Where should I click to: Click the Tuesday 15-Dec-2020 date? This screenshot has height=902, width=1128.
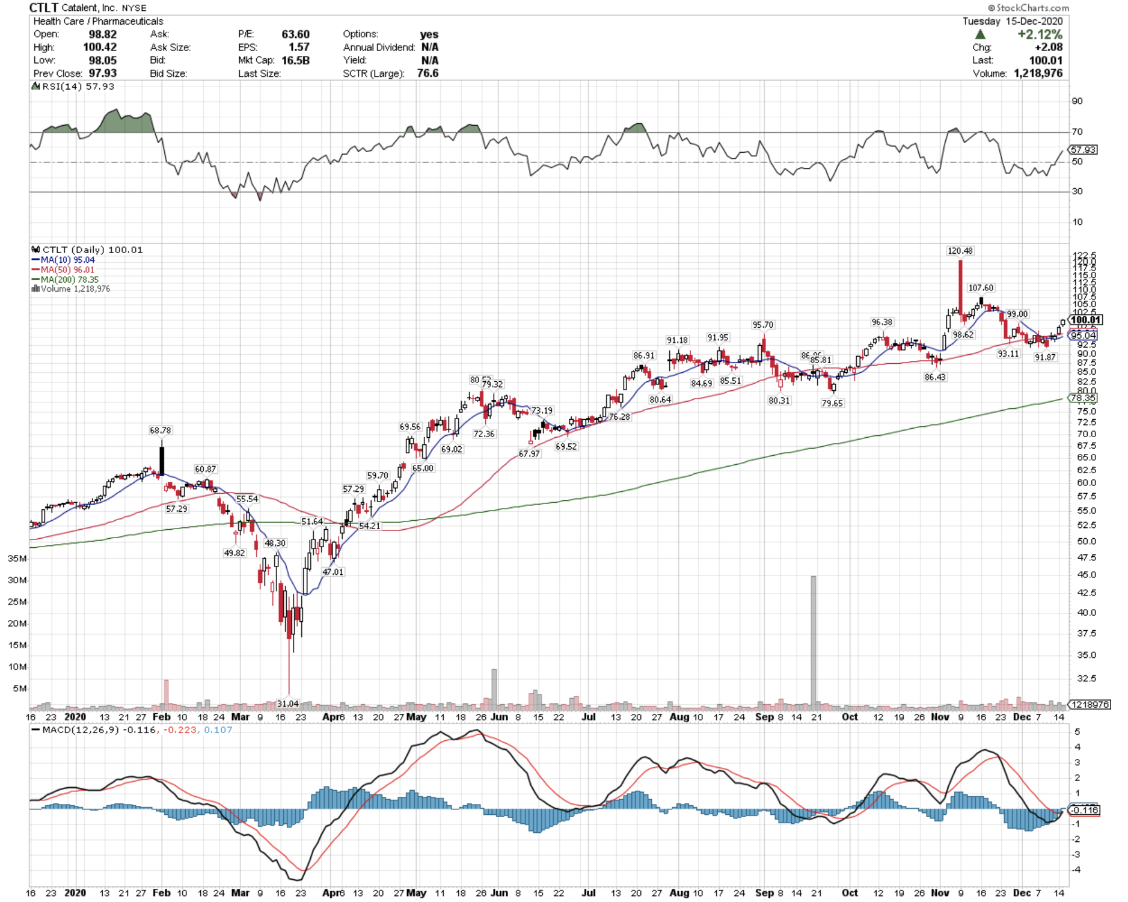(x=1013, y=21)
